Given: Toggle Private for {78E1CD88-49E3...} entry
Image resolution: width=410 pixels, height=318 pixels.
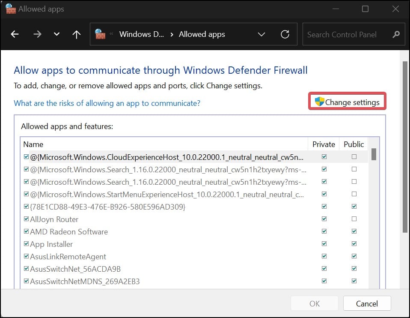Looking at the screenshot, I should [324, 207].
